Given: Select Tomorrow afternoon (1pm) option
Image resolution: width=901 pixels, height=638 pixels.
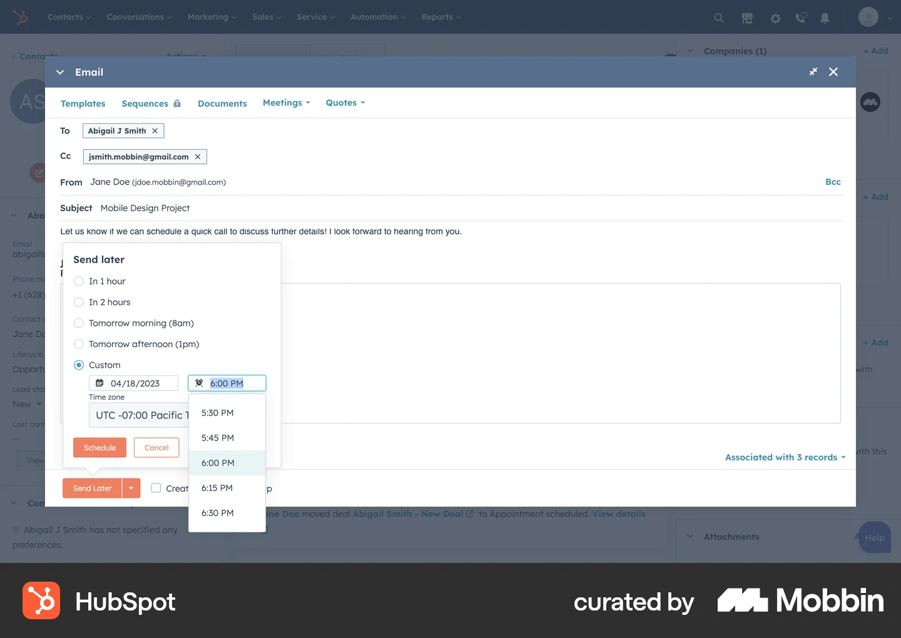Looking at the screenshot, I should [79, 344].
